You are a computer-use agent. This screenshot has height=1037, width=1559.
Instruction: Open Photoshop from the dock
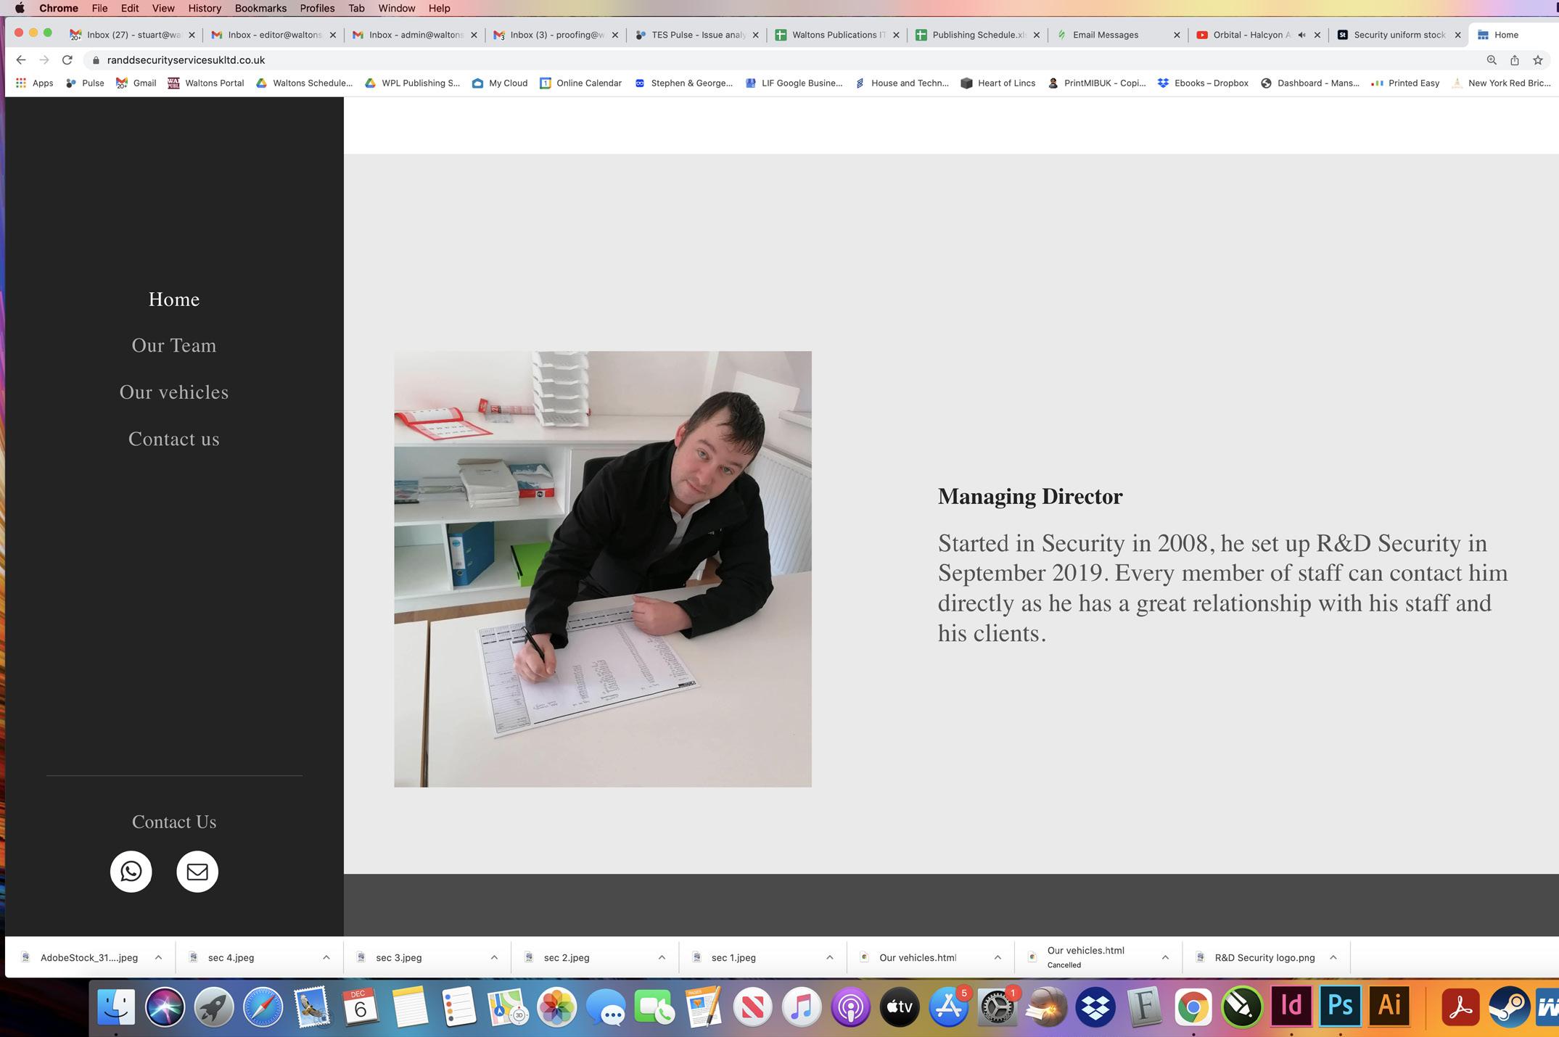(1339, 1007)
